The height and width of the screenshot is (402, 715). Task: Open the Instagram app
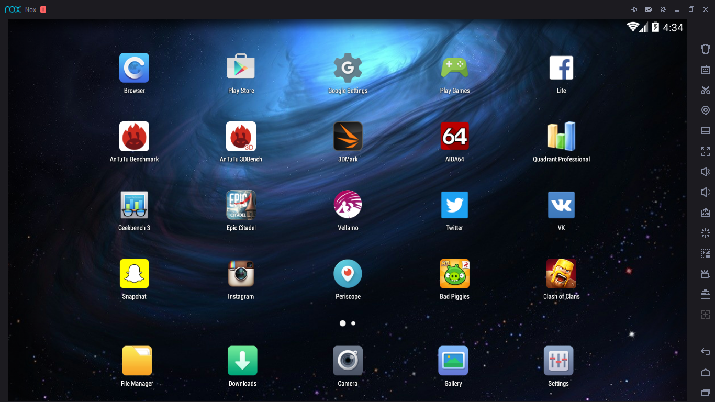coord(241,274)
